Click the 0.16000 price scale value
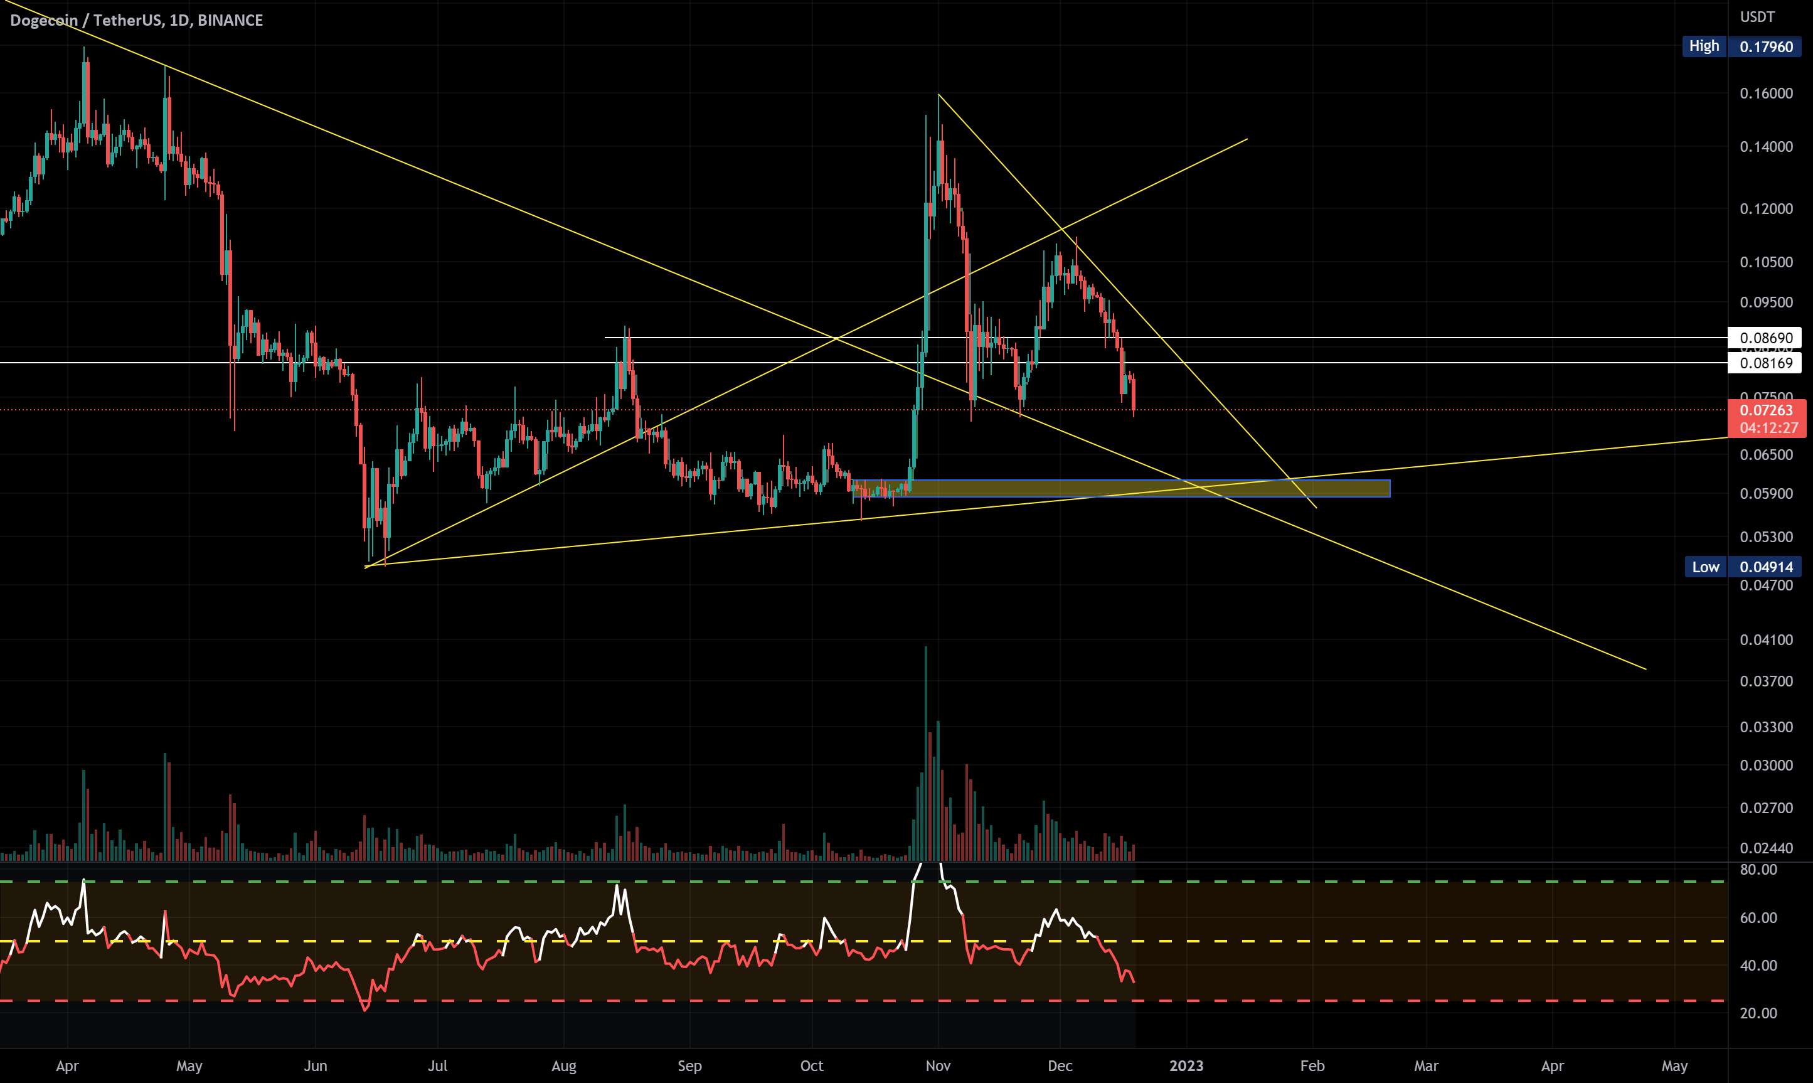The height and width of the screenshot is (1083, 1813). [1767, 93]
